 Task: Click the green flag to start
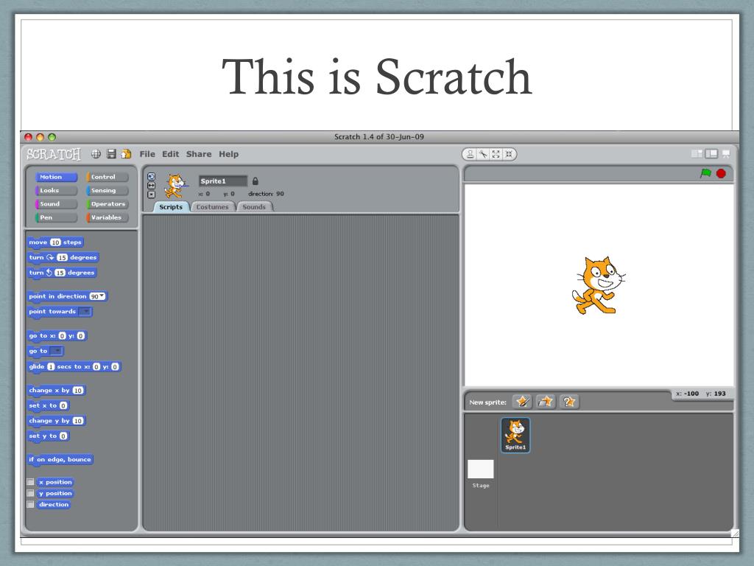click(705, 173)
